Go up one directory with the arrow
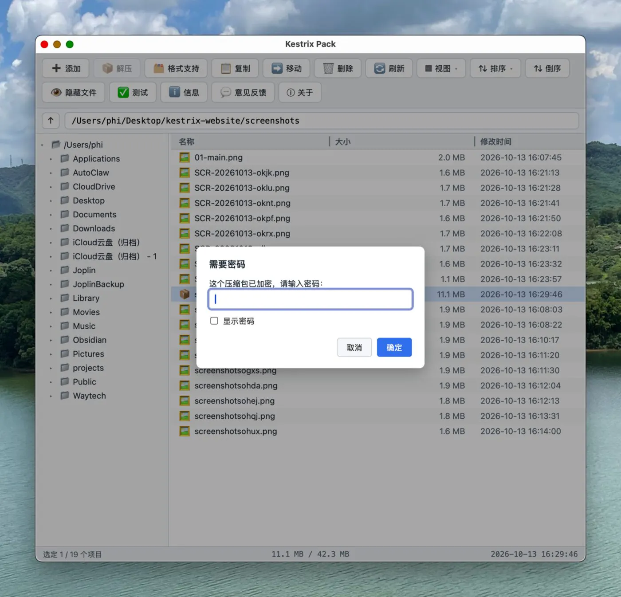 pos(51,121)
